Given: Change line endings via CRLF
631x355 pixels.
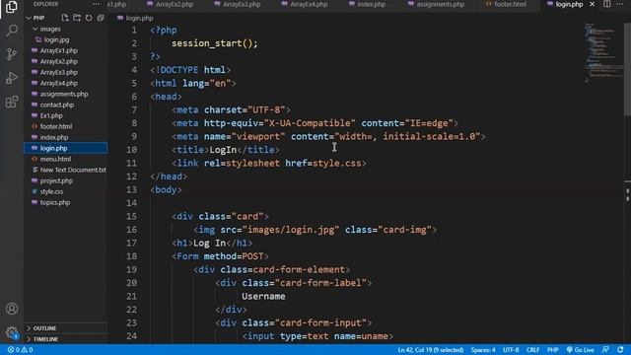Looking at the screenshot, I should coord(532,350).
